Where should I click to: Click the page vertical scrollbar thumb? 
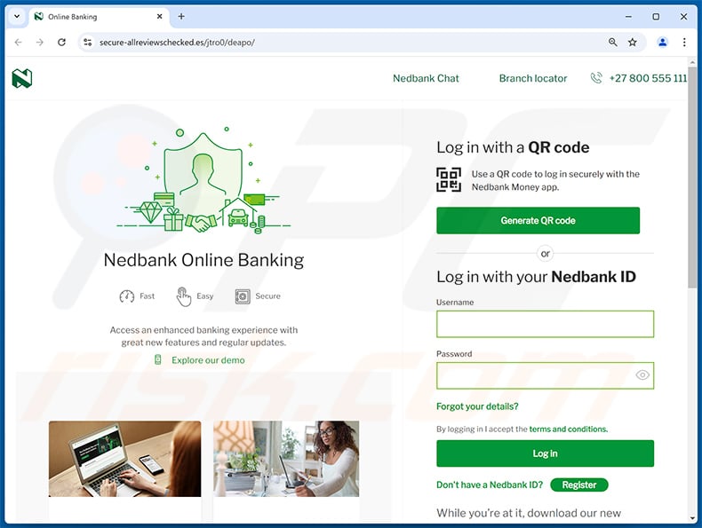pyautogui.click(x=692, y=177)
